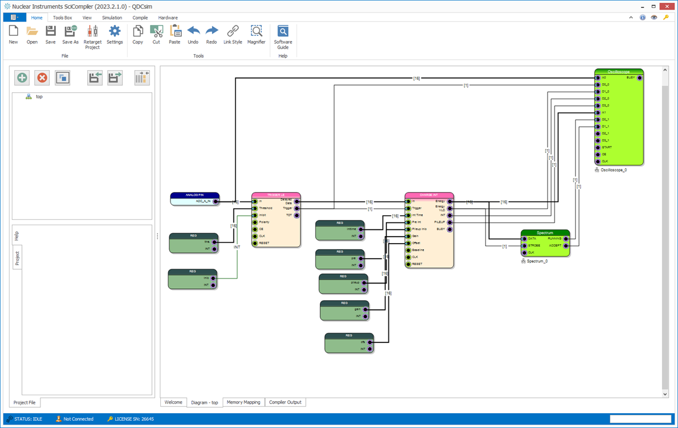Open the blue application menu dropdown
678x428 pixels.
tap(15, 17)
